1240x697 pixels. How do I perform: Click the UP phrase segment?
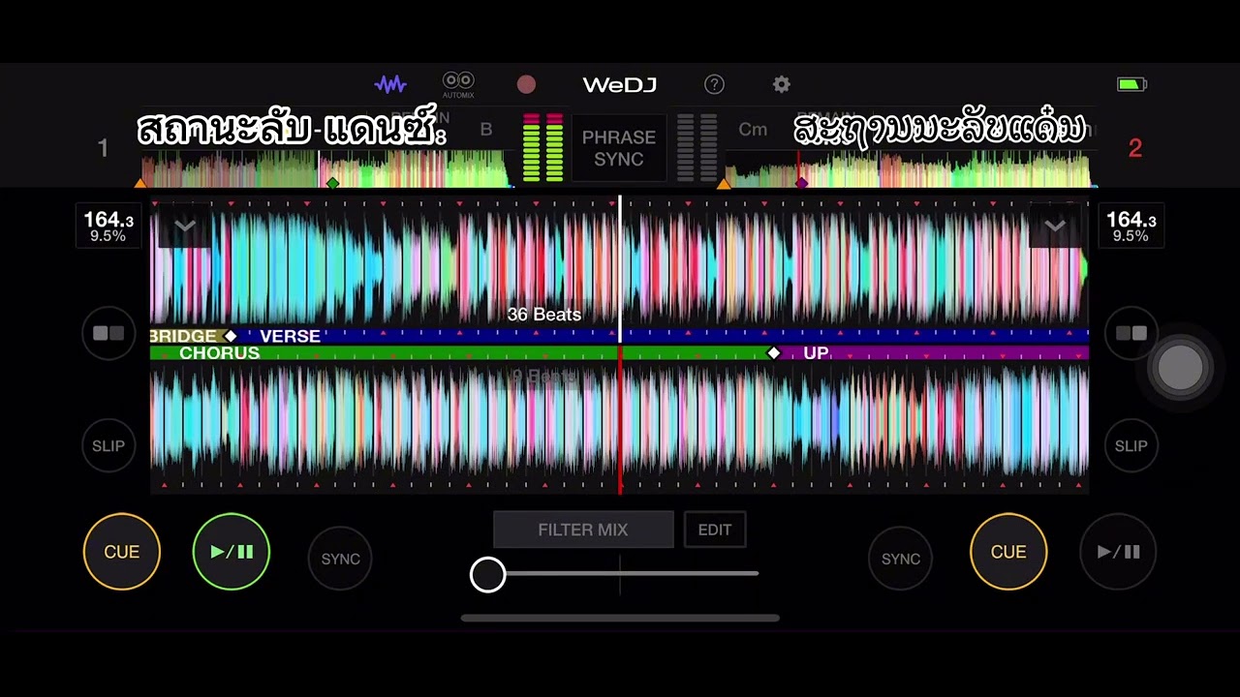tap(816, 353)
